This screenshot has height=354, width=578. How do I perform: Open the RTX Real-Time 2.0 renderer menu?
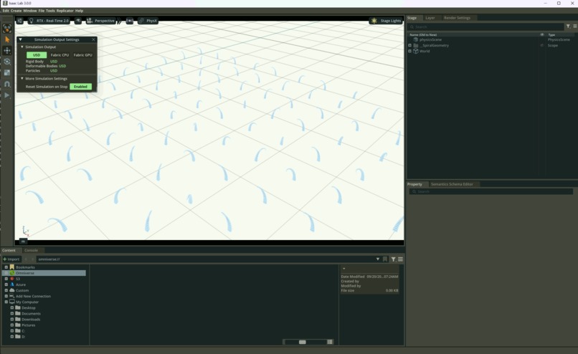49,21
